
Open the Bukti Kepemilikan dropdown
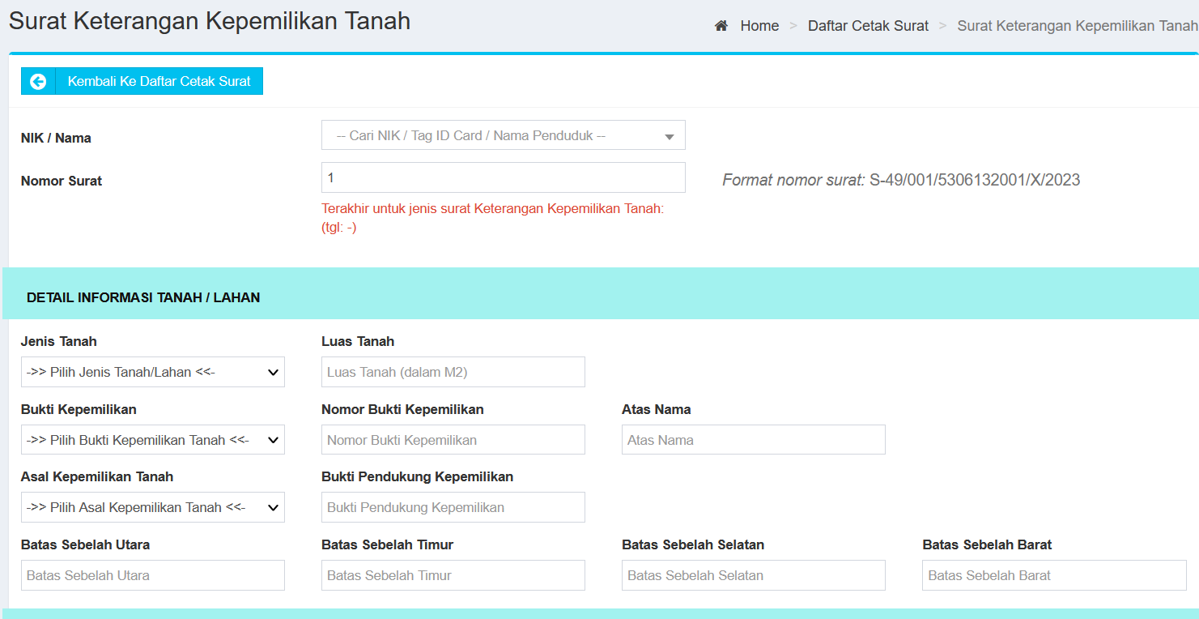pos(152,439)
